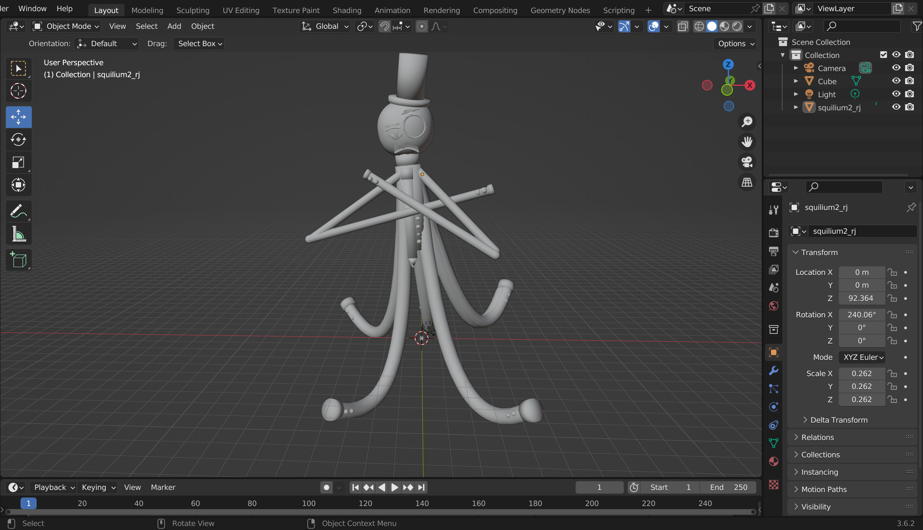Image resolution: width=923 pixels, height=530 pixels.
Task: Click frame 100 on timeline ruler
Action: pos(309,503)
